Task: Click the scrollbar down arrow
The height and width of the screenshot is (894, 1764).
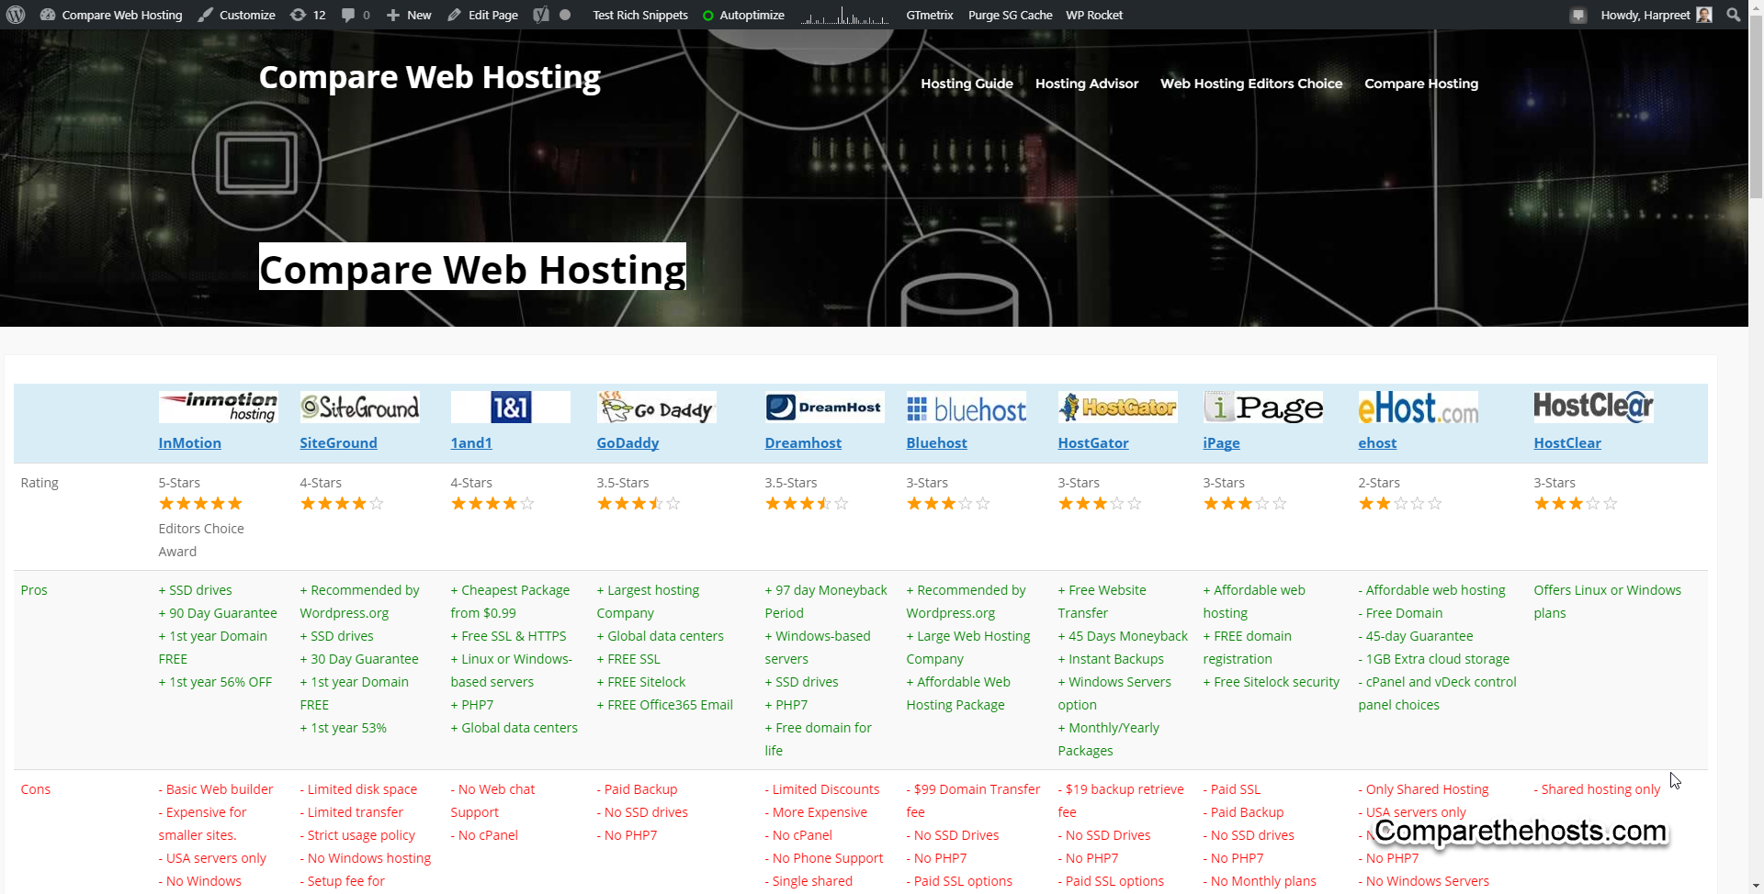Action: point(1756,886)
